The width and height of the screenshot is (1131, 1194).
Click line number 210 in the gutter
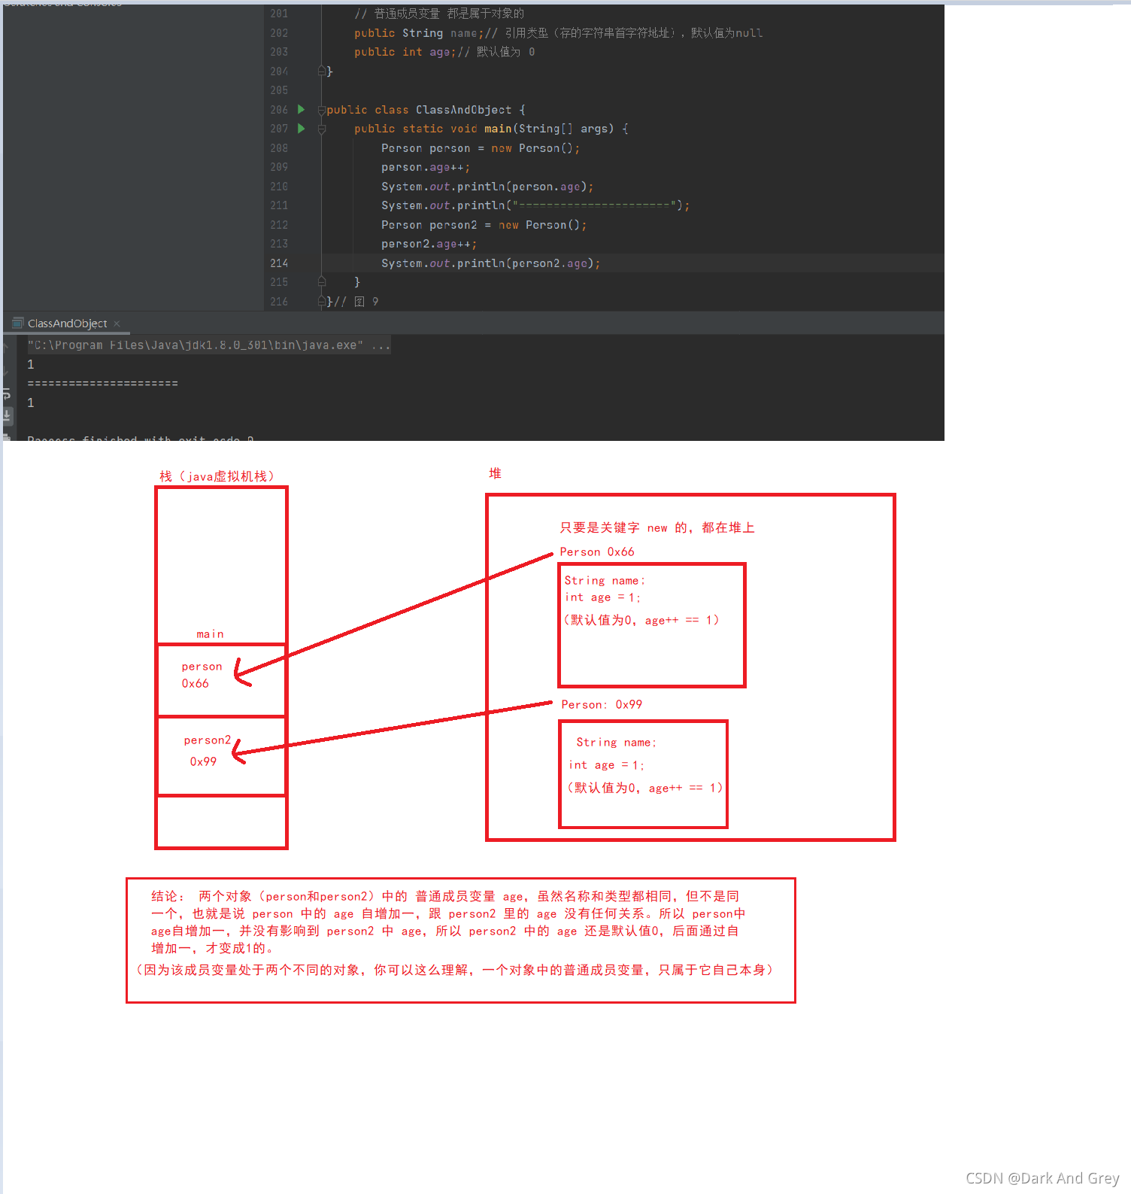click(279, 187)
